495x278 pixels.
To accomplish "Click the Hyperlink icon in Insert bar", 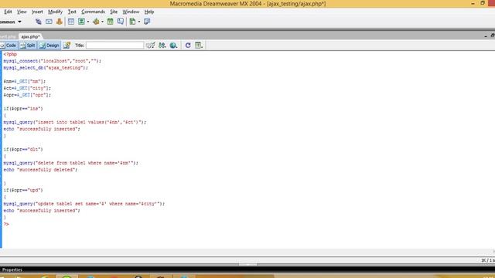I will point(38,22).
